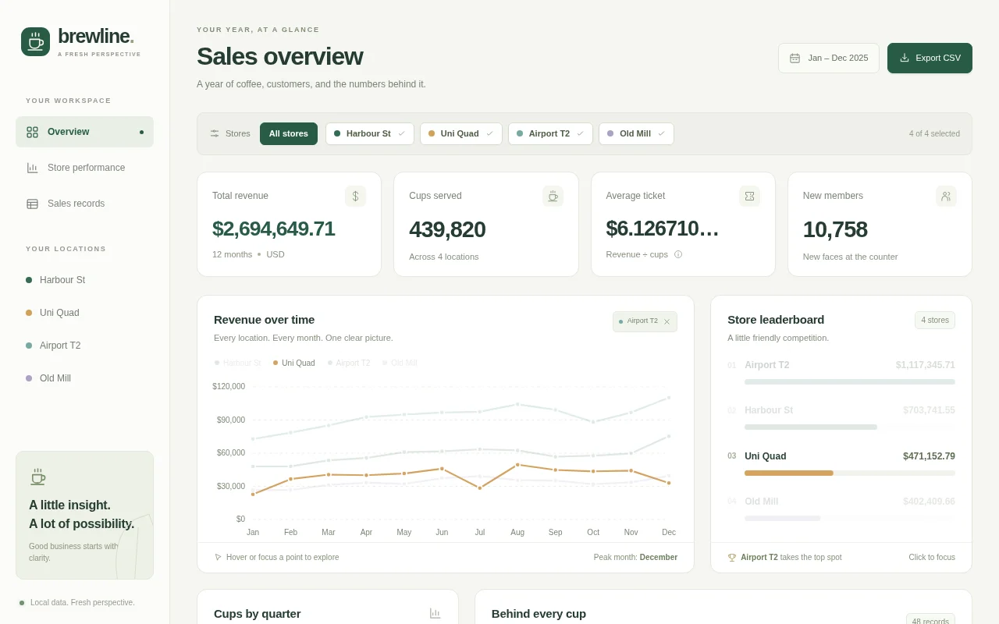The height and width of the screenshot is (624, 999).
Task: Open the Jan – Dec 2025 date range picker
Action: pyautogui.click(x=829, y=58)
